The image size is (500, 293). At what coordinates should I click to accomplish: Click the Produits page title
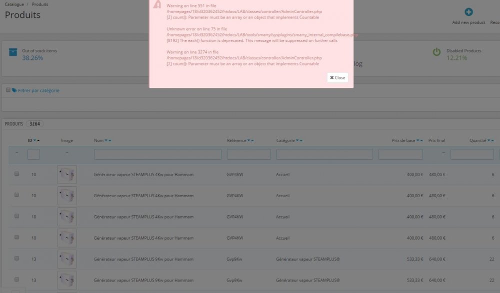[x=22, y=15]
